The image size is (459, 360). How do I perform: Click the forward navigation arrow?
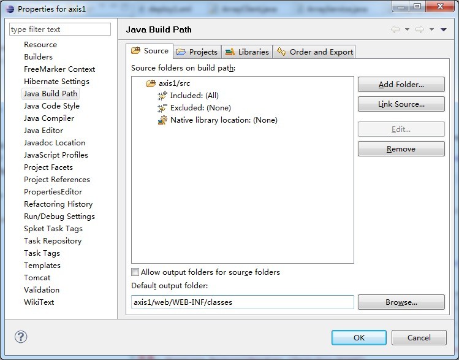click(x=420, y=29)
